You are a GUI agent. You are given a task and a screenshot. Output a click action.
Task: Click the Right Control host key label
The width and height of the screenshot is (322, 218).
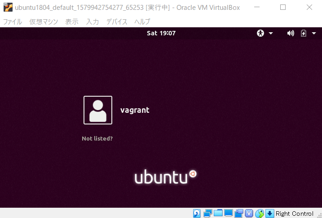[x=294, y=214]
